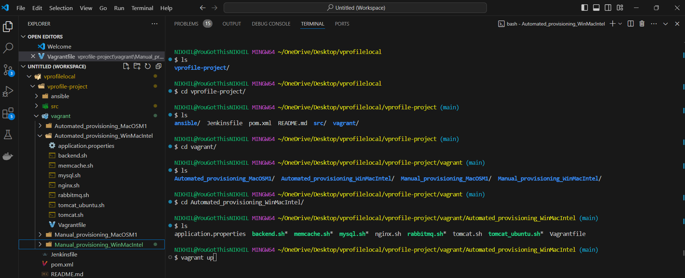This screenshot has width=685, height=278.
Task: Collapse the vprofile-project folder
Action: 33,86
